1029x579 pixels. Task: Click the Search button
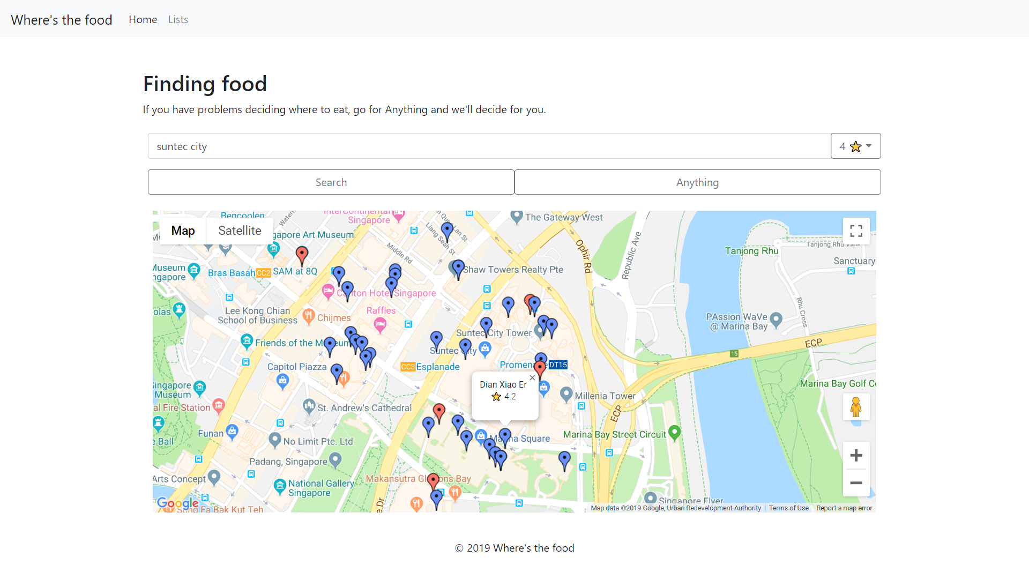pos(331,182)
